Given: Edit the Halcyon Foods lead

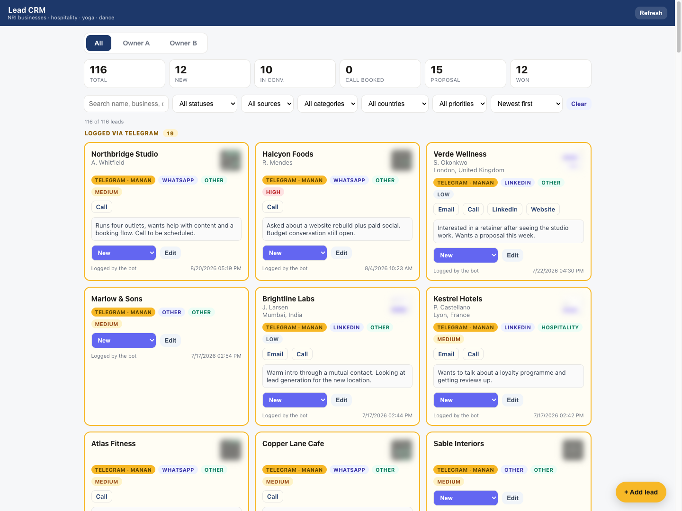Looking at the screenshot, I should [x=341, y=253].
